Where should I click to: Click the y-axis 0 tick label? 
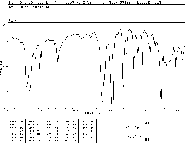[x=4, y=108]
